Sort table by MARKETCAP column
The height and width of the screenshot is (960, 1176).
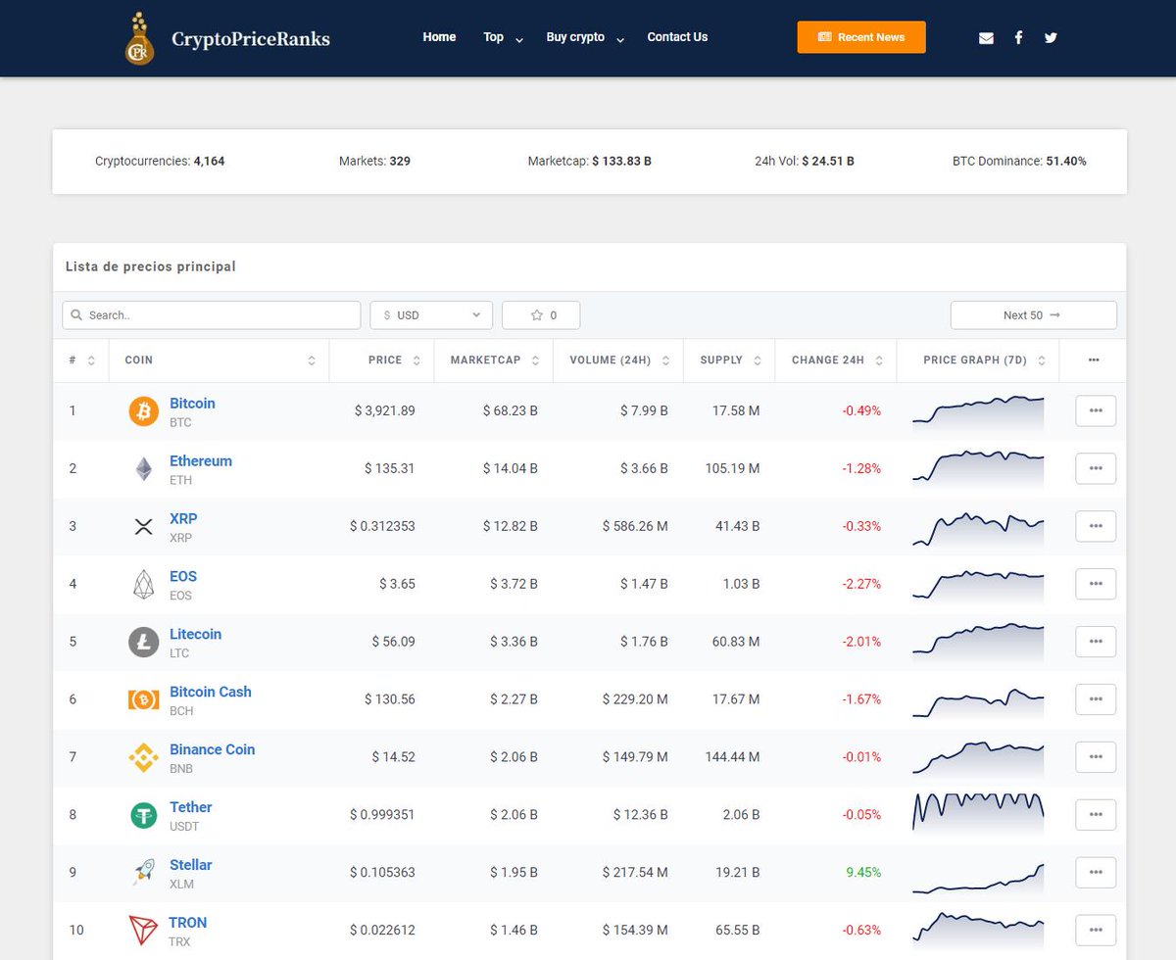(494, 360)
